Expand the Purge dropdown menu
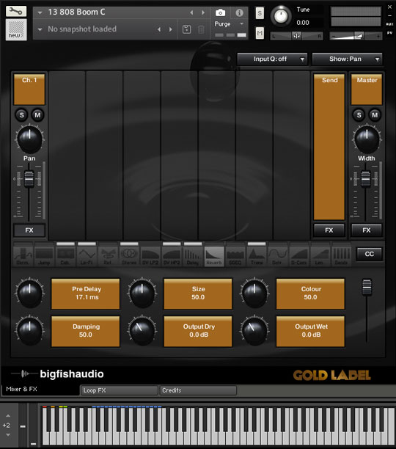This screenshot has height=449, width=396. pyautogui.click(x=242, y=23)
